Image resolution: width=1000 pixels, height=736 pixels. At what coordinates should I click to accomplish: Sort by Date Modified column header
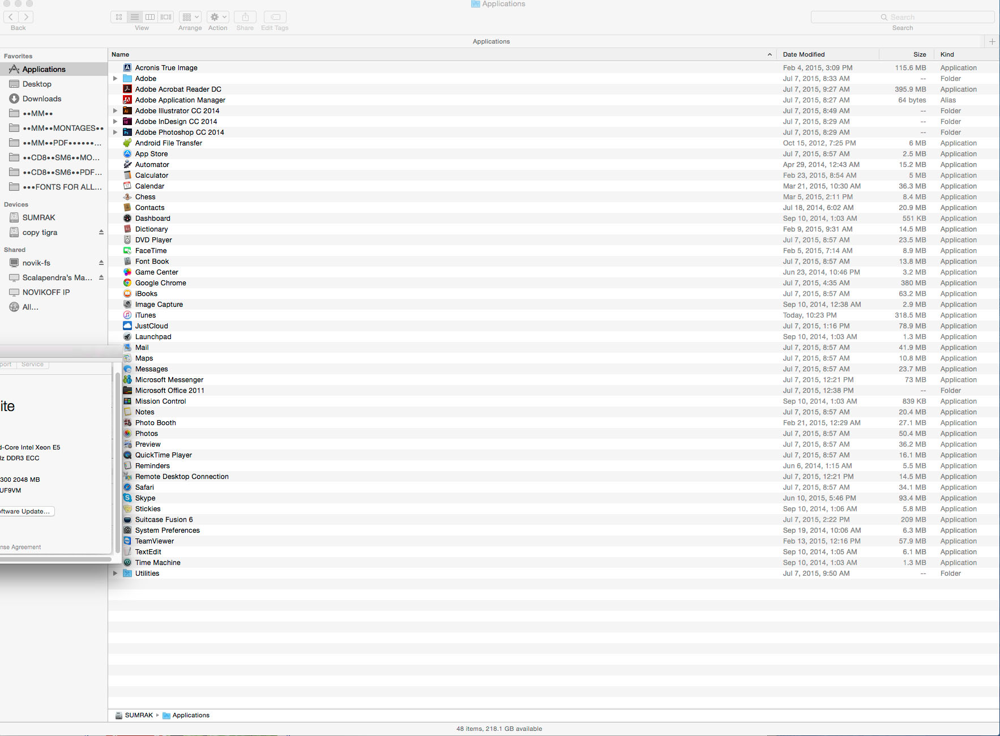tap(828, 54)
